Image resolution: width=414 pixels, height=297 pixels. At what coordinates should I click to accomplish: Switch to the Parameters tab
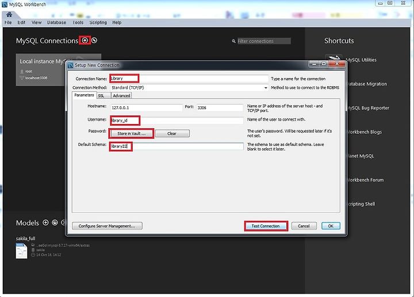(x=84, y=95)
